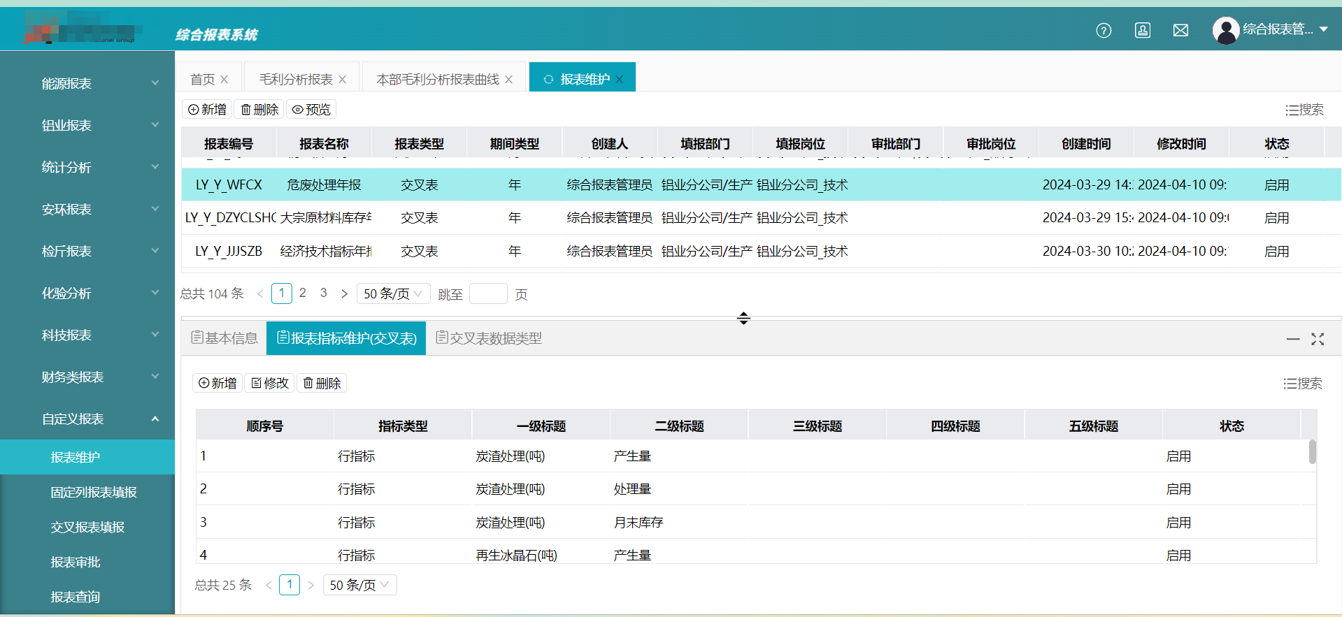Viewport: 1342px width, 617px height.
Task: Click the 预览 button
Action: coord(311,110)
